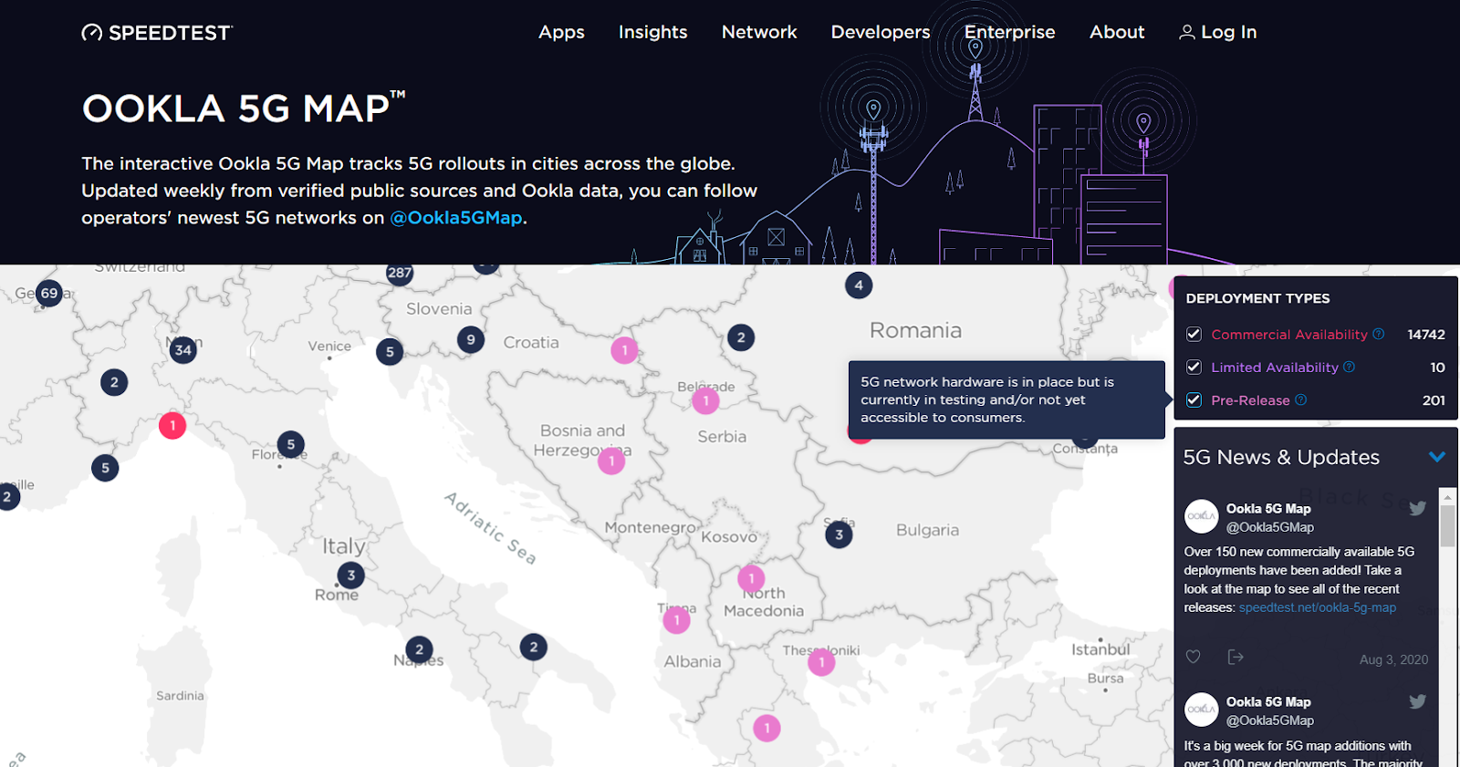
Task: Like the Aug 3, 2020 tweet
Action: pos(1193,657)
